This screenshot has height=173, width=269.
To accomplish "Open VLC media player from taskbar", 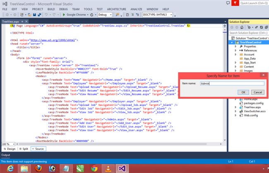I will (108, 168).
